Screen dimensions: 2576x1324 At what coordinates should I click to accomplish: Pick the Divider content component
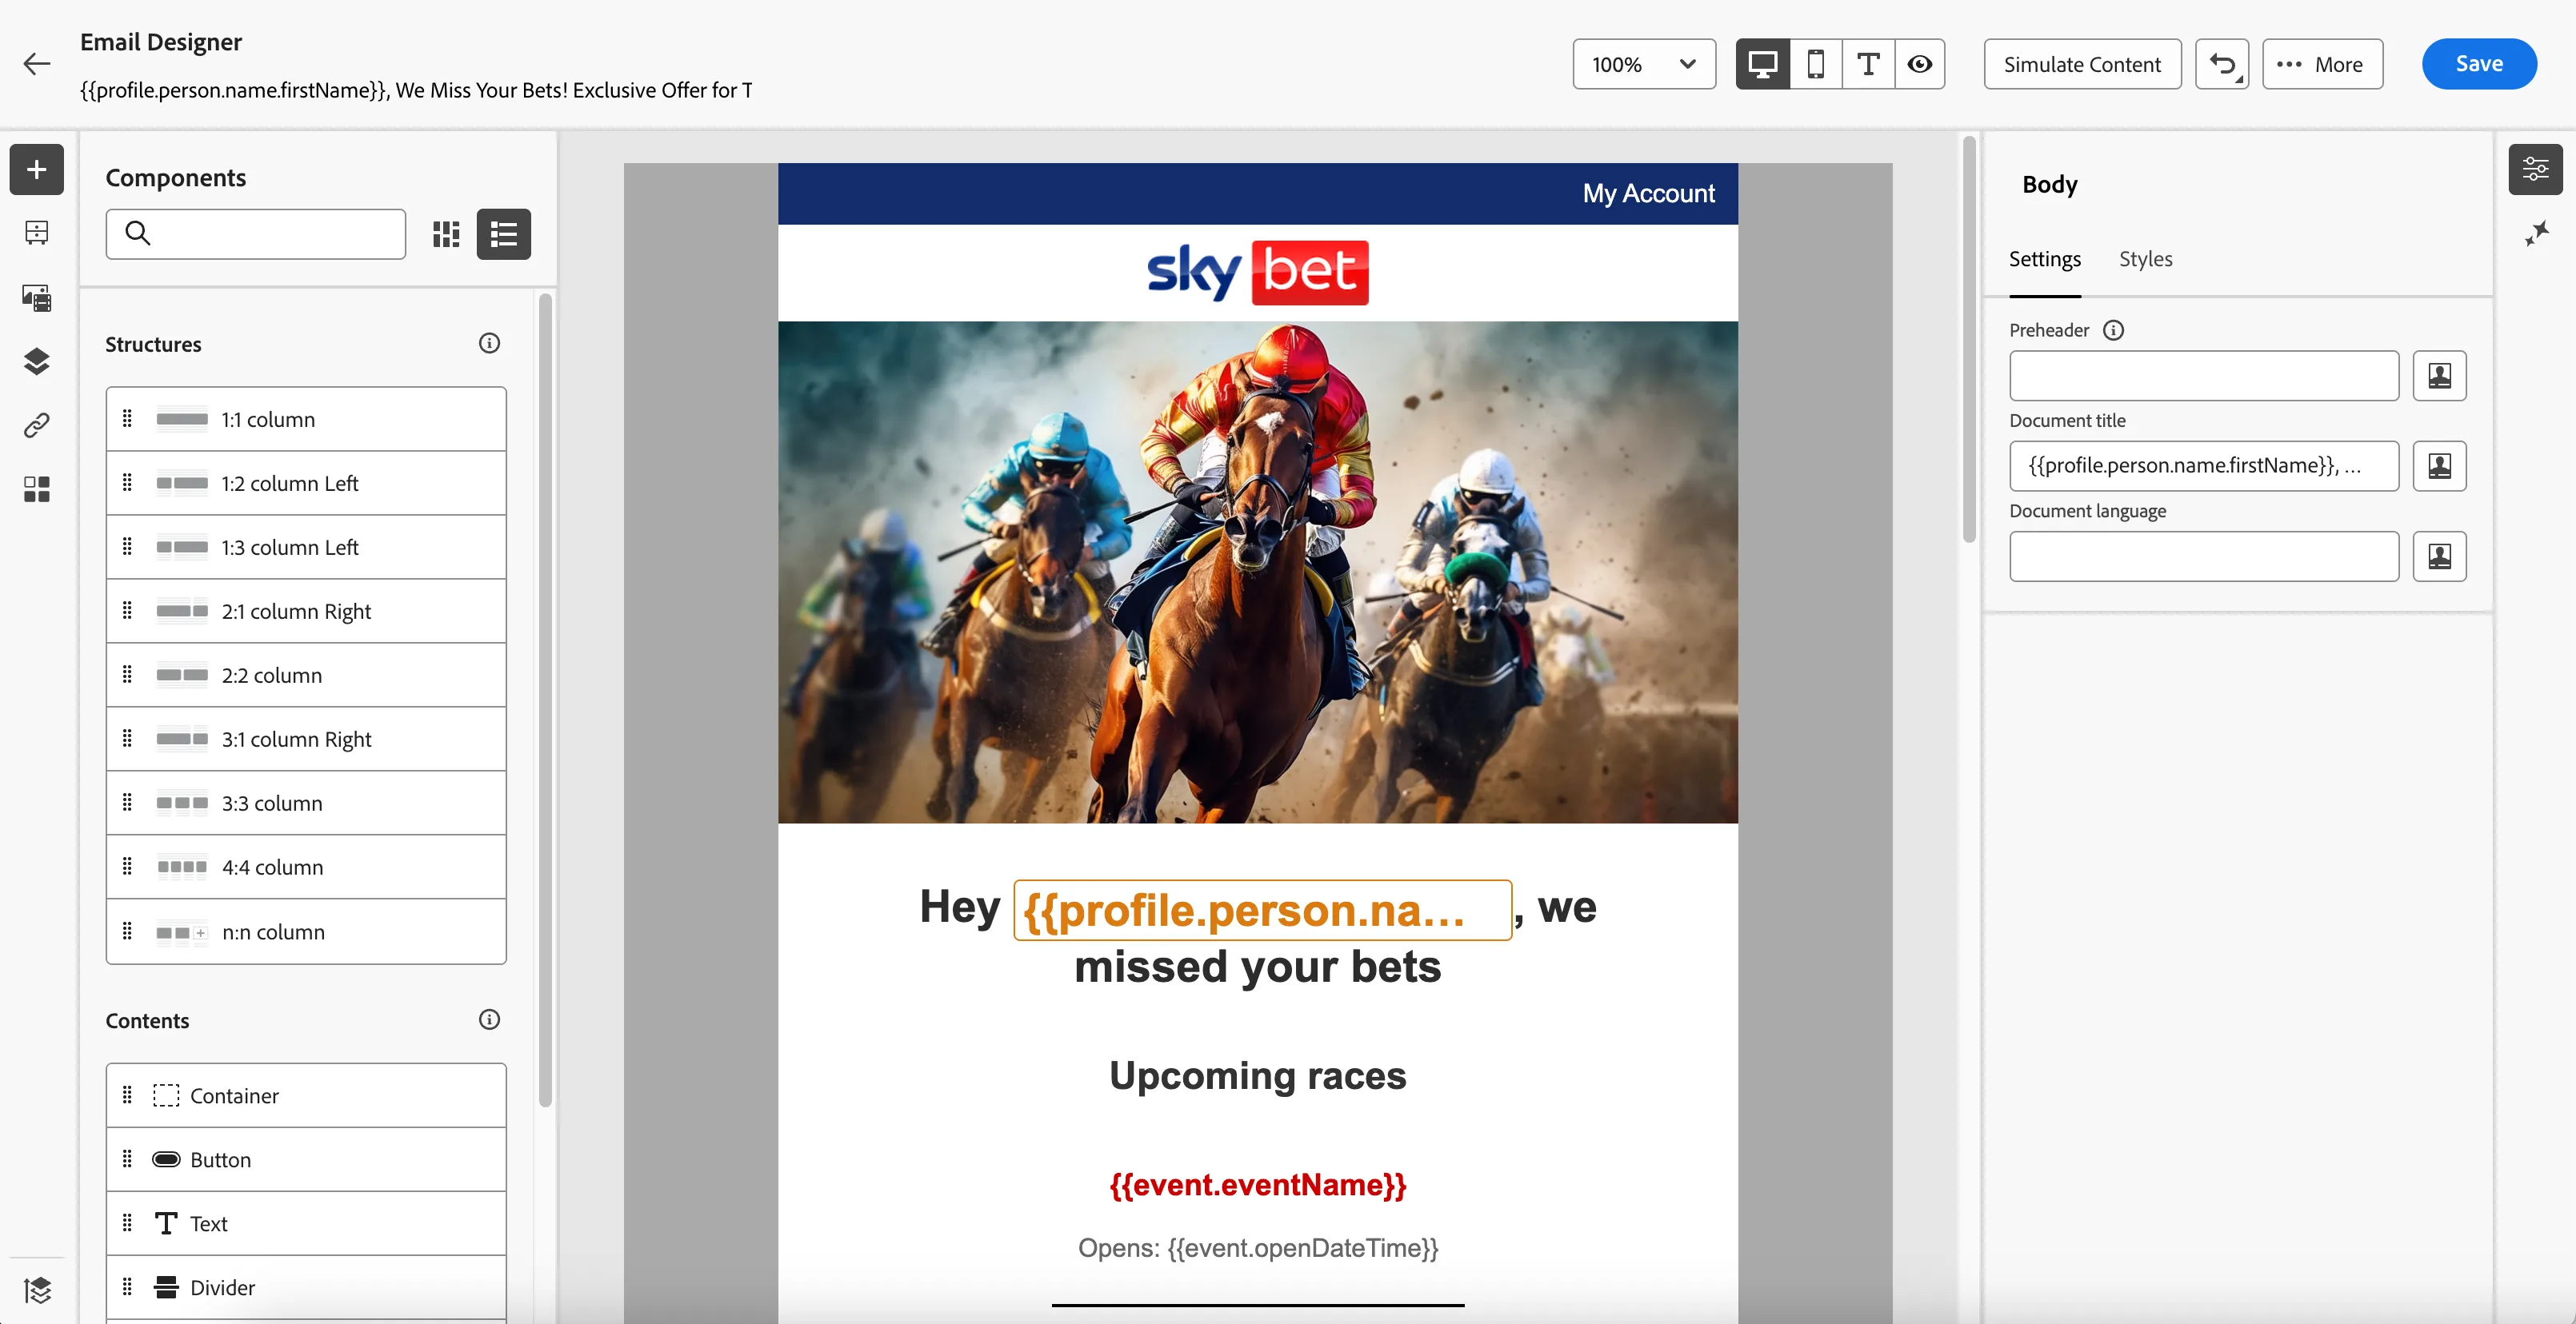coord(306,1288)
